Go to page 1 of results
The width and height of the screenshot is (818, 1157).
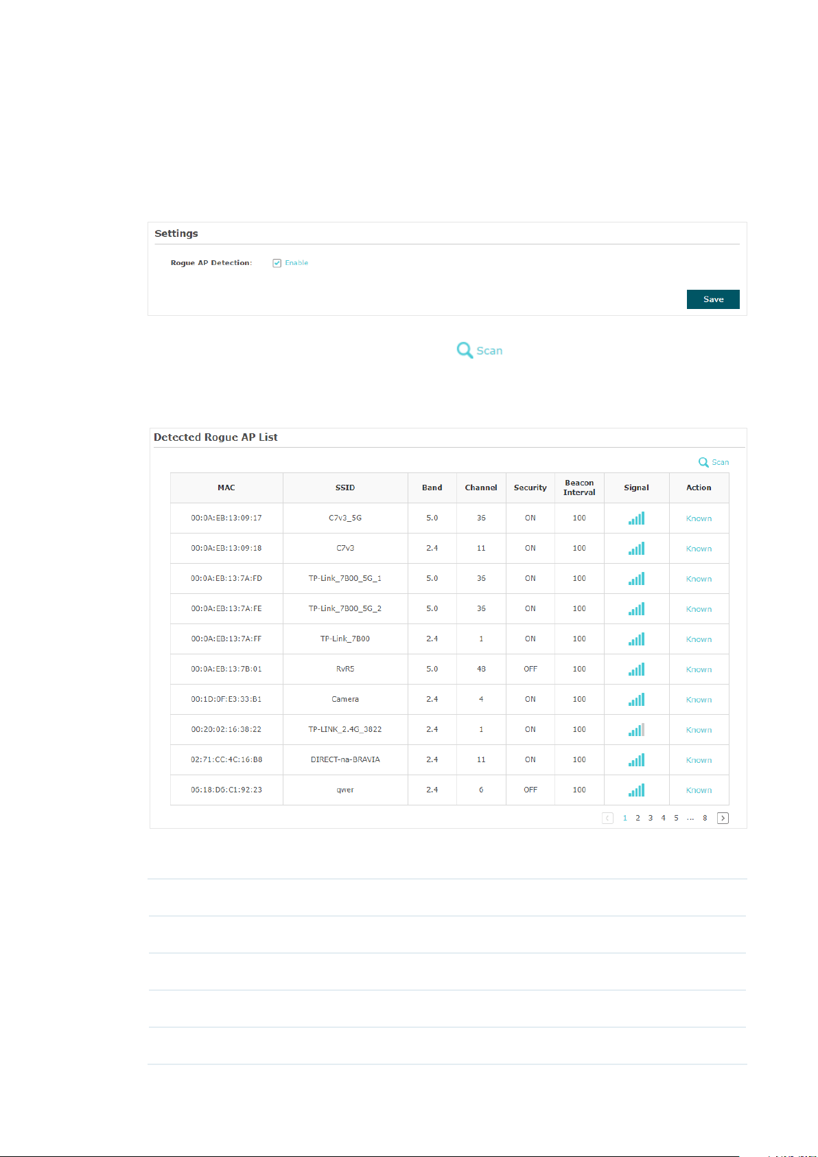[624, 818]
